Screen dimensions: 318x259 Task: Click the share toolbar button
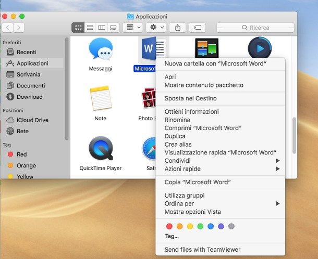[177, 28]
